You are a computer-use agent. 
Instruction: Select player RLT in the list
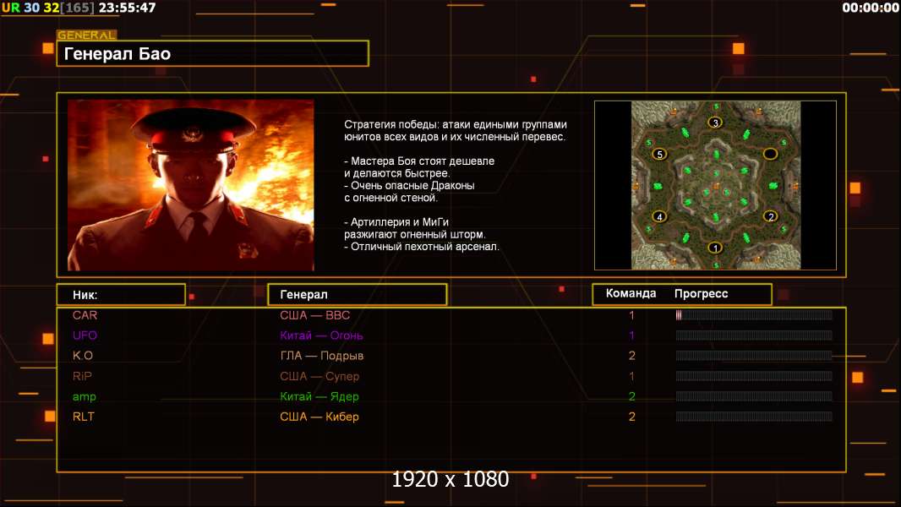click(x=84, y=417)
